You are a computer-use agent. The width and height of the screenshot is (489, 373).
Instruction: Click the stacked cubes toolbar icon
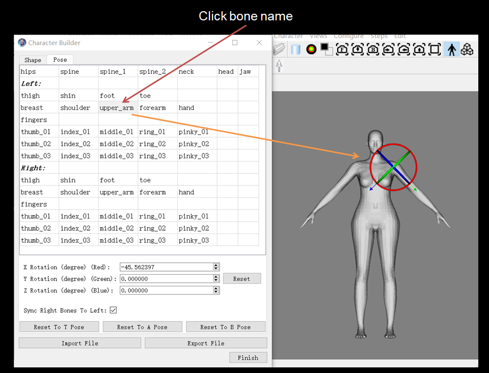[467, 49]
